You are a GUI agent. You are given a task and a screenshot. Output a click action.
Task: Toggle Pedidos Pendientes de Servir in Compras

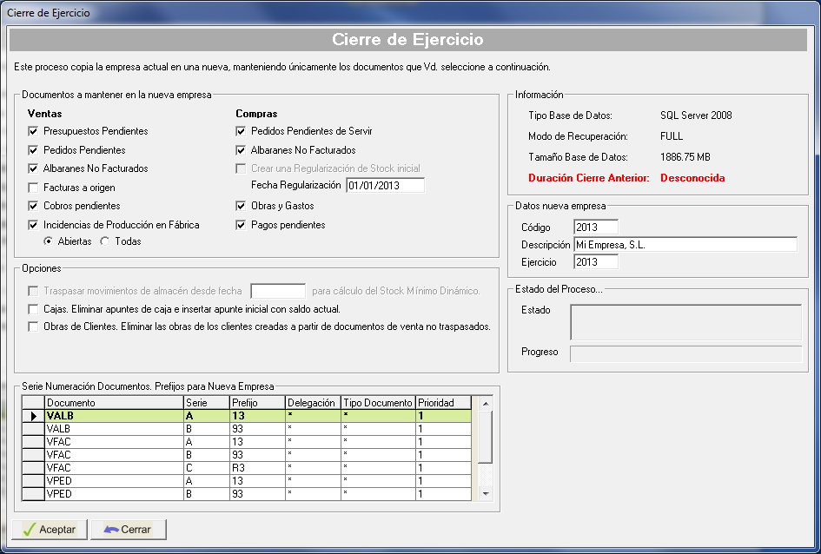tap(242, 131)
